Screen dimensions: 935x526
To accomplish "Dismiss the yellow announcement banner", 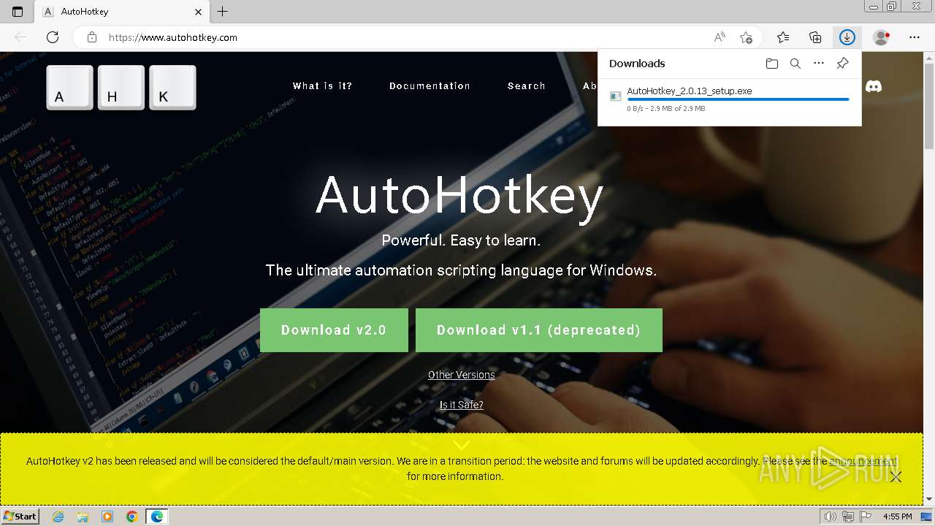I will (x=896, y=477).
